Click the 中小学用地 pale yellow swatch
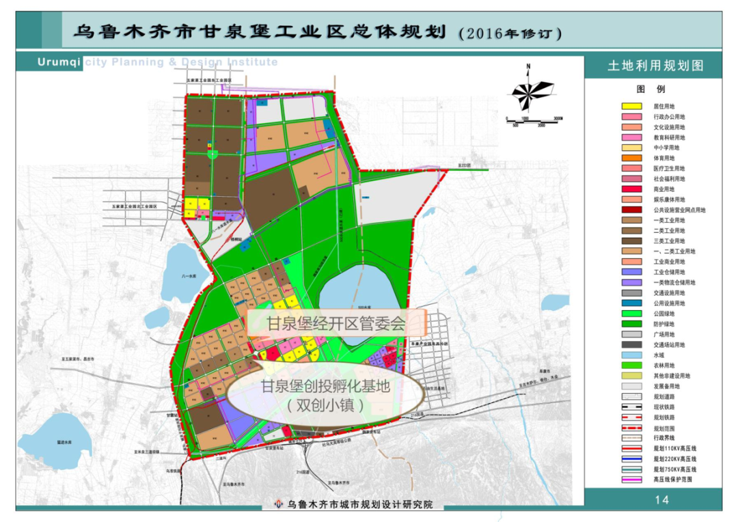 [631, 148]
